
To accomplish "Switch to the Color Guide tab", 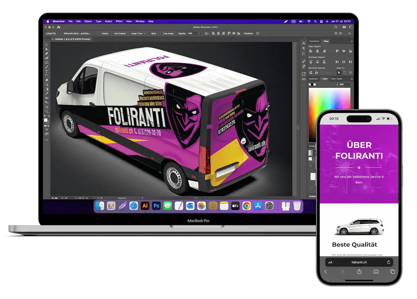I will tap(336, 79).
